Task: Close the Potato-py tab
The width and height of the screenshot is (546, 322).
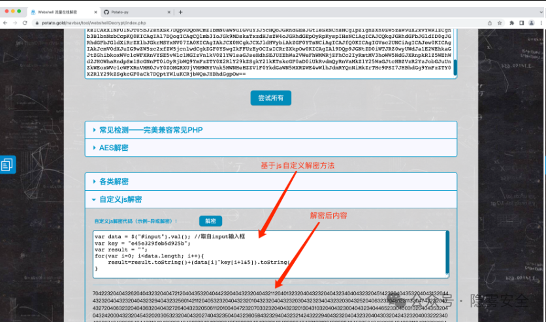Action: (x=169, y=12)
